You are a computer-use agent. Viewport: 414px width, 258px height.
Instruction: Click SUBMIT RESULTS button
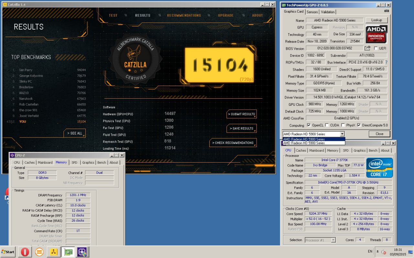point(242,114)
